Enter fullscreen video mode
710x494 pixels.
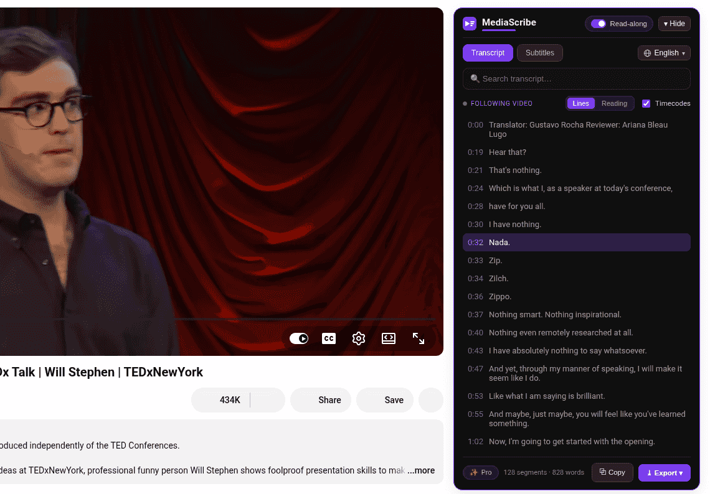419,338
